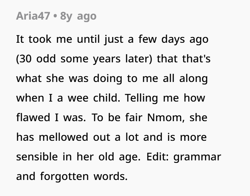The height and width of the screenshot is (196, 250).
Task: Click the bullet separator after the username
Action: tap(55, 16)
